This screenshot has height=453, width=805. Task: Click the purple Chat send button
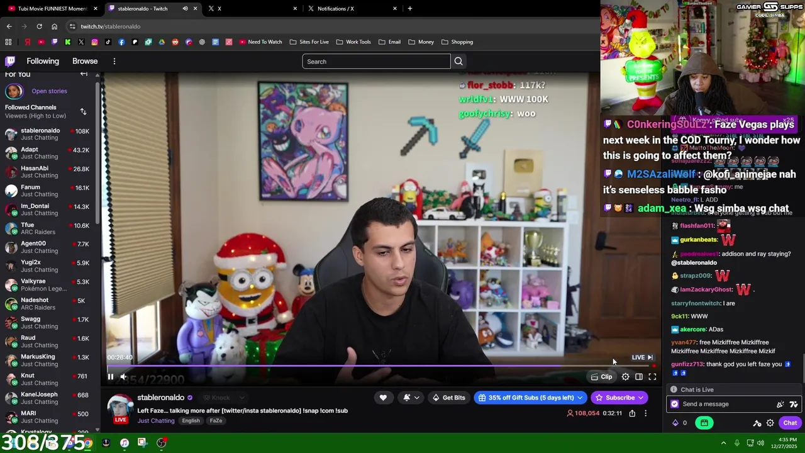coord(790,423)
